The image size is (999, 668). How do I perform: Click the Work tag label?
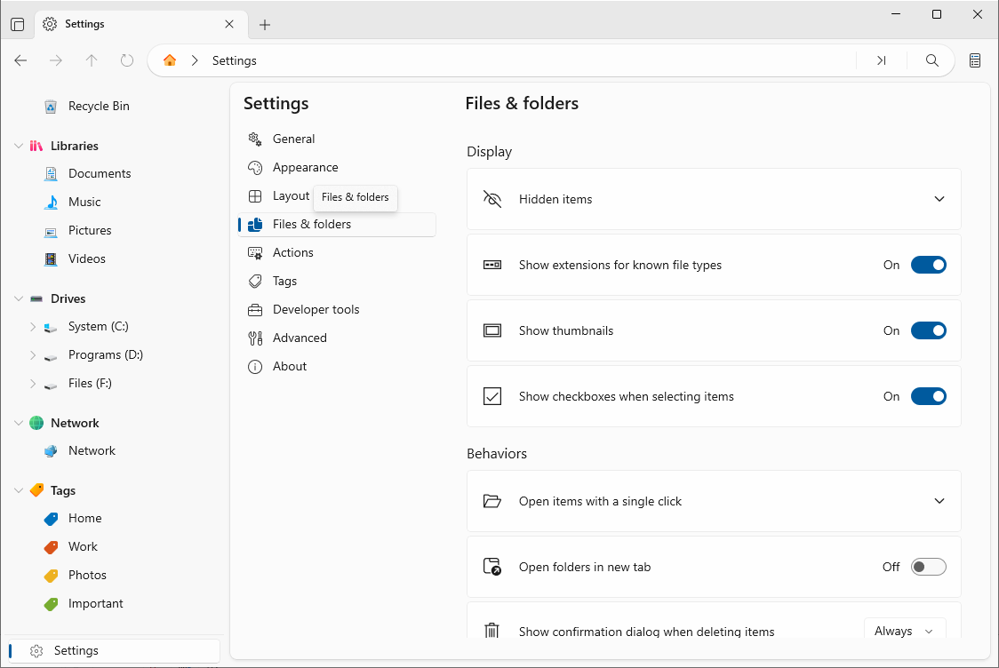click(x=83, y=547)
